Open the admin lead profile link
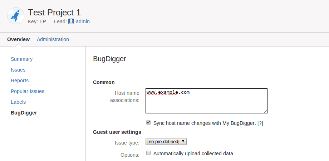329x161 pixels. coord(83,21)
